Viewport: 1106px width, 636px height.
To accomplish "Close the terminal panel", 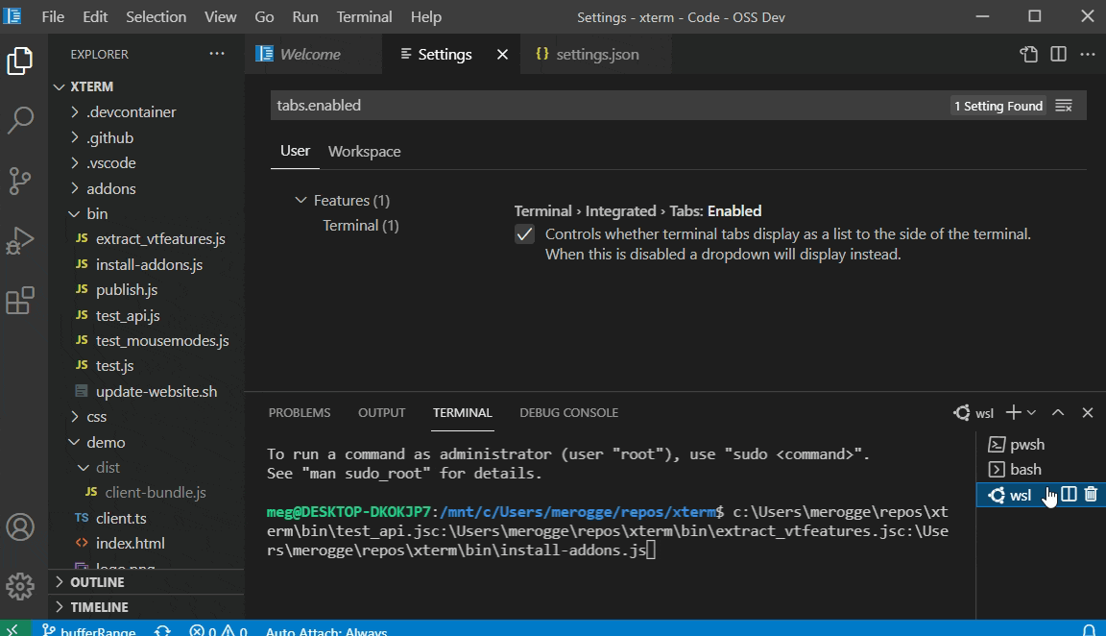I will coord(1088,413).
